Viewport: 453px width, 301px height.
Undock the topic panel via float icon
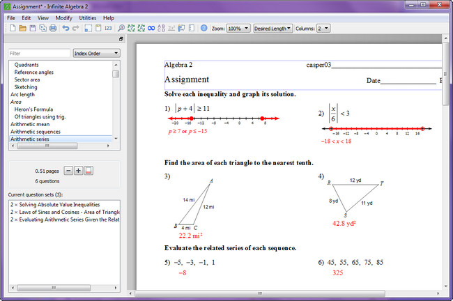point(121,39)
